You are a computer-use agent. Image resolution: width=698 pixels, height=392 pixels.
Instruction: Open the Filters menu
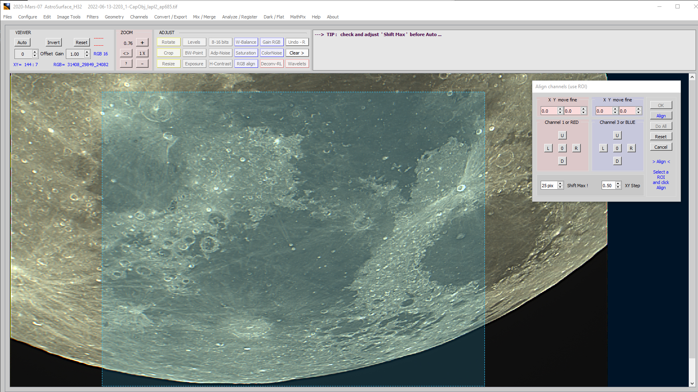click(92, 17)
